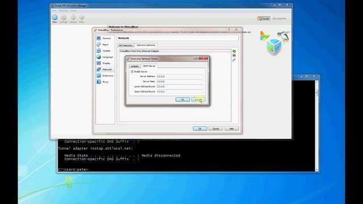Click Settings in VirtualBox Manager toolbar
This screenshot has height=204, width=363.
tap(64, 19)
